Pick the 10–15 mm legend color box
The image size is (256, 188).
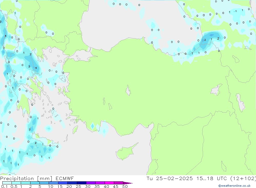pos(54,183)
